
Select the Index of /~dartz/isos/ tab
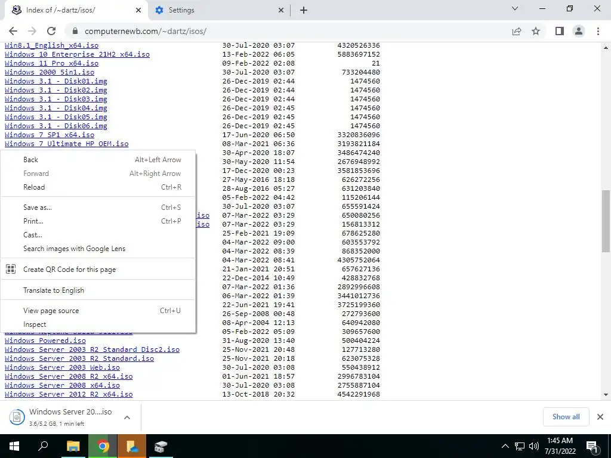coord(76,10)
